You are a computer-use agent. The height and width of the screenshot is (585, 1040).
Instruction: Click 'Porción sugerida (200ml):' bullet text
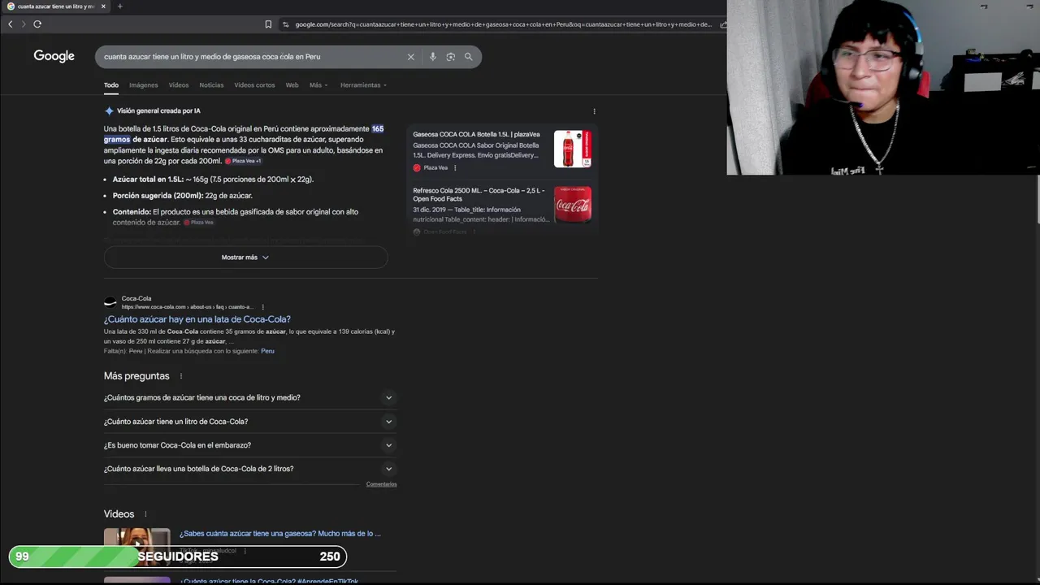tap(158, 196)
